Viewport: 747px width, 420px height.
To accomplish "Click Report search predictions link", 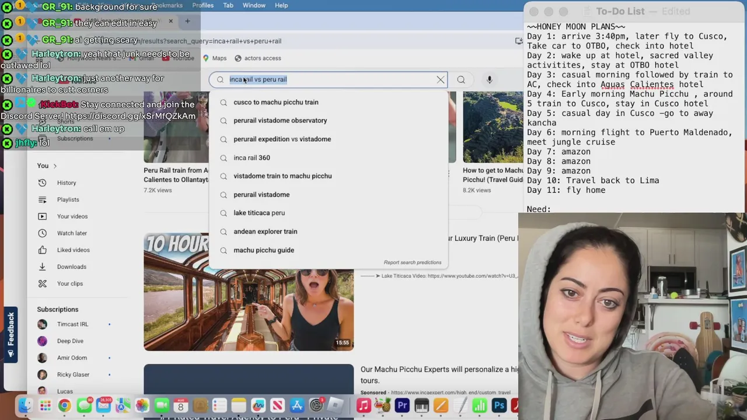I will [x=413, y=262].
